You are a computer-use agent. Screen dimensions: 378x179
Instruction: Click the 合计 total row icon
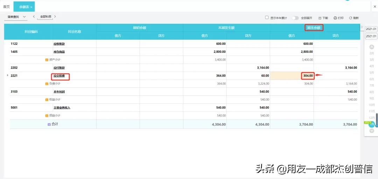[49, 124]
